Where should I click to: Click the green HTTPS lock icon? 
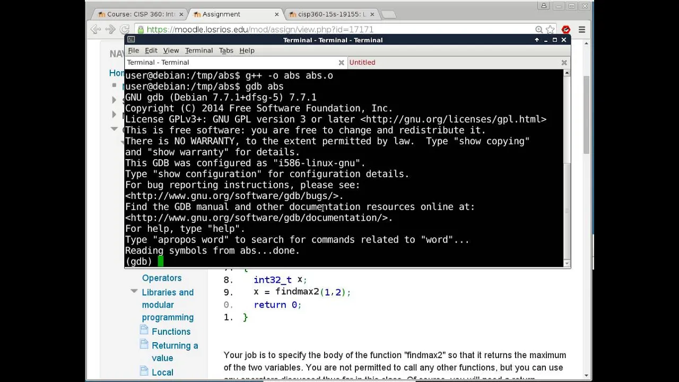(140, 30)
